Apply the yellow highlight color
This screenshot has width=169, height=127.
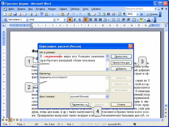(141, 20)
